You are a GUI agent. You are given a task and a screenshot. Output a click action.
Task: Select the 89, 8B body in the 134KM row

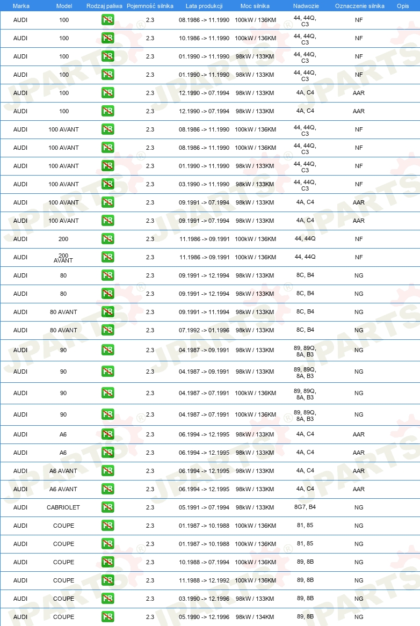tap(306, 616)
